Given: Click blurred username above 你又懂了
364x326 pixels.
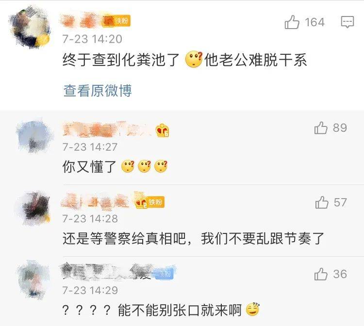Looking at the screenshot, I should (x=106, y=129).
